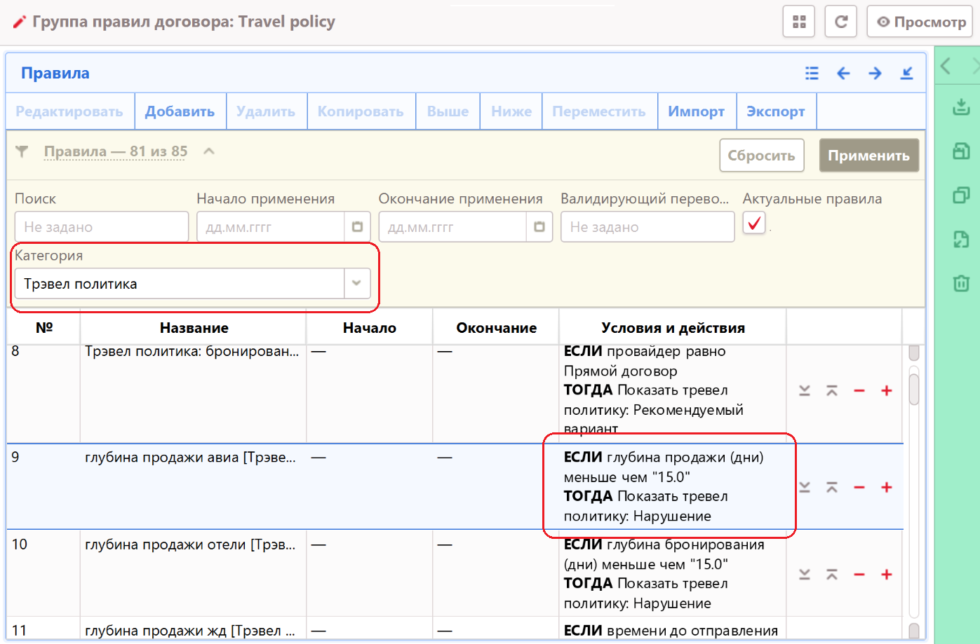Click the refresh icon in the header
980x644 pixels.
click(840, 22)
